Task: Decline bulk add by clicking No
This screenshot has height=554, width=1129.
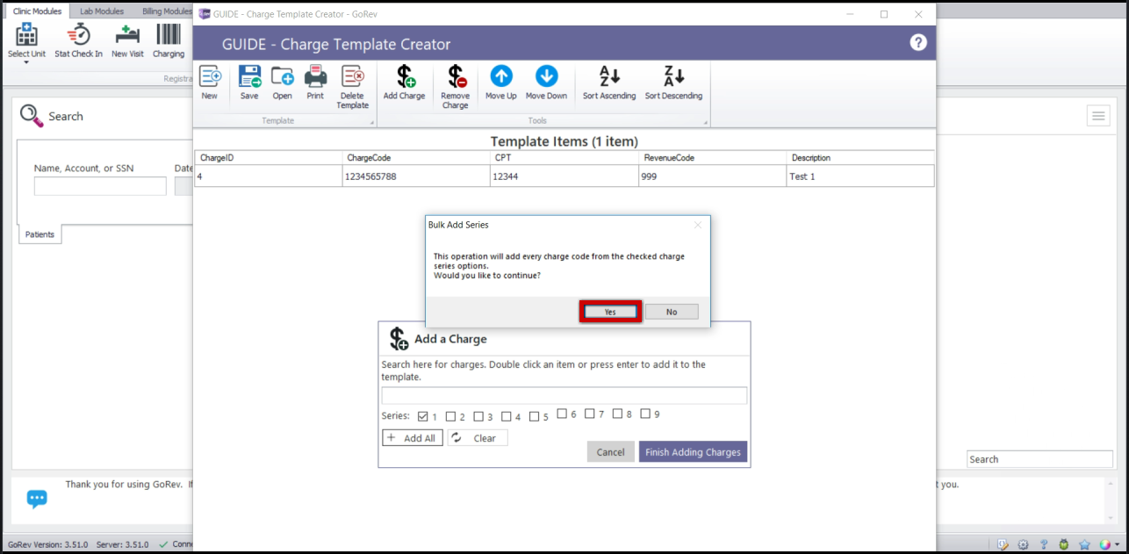Action: click(x=672, y=312)
